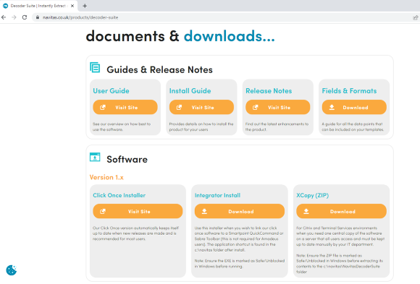Image resolution: width=420 pixels, height=284 pixels.
Task: Open a new browser tab
Action: (85, 6)
